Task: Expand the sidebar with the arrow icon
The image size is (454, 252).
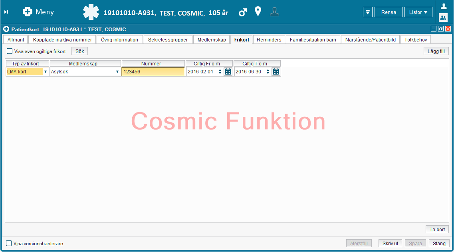Action: pos(6,12)
